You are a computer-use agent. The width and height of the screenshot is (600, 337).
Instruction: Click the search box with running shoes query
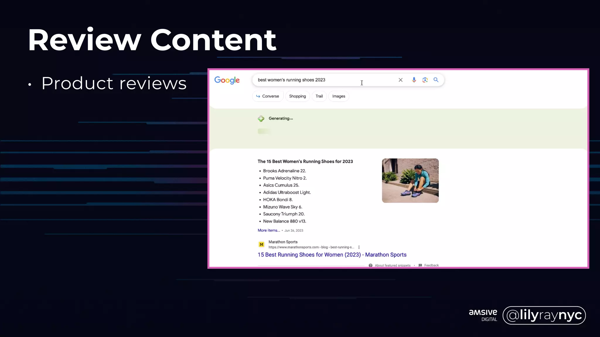click(322, 80)
